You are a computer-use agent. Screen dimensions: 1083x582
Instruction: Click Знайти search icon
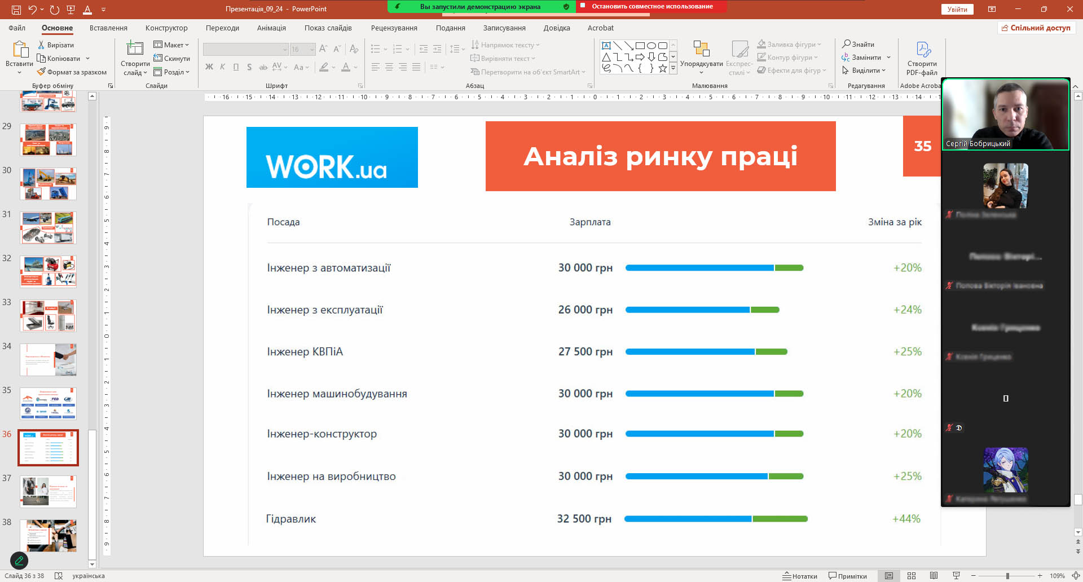point(858,45)
